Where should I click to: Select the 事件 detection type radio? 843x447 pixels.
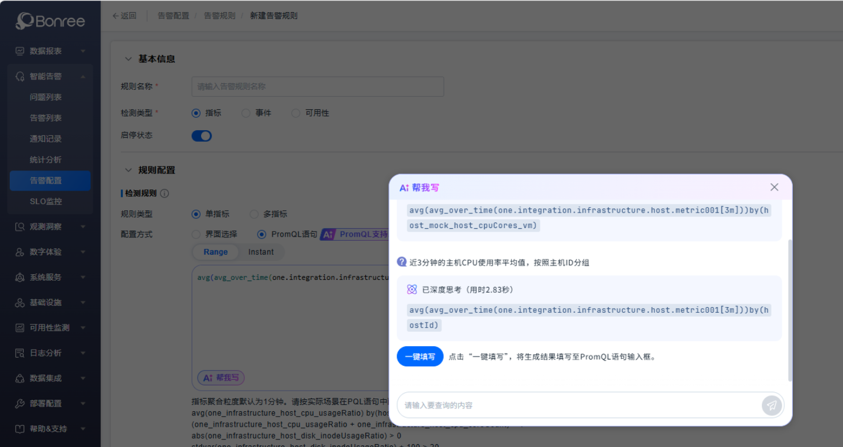pyautogui.click(x=246, y=113)
